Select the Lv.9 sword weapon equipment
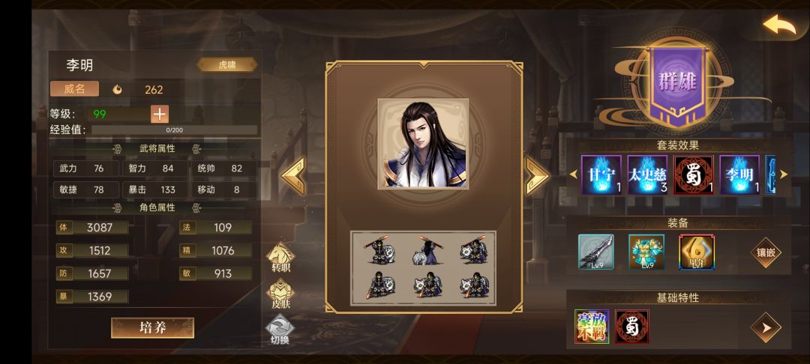The width and height of the screenshot is (810, 364). pos(595,252)
